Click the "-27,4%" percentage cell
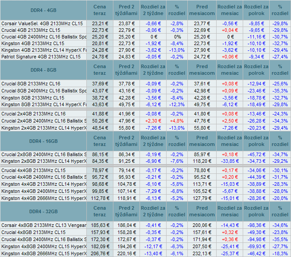Image resolution: width=291 pixels, height=257 pixels. 280,57
